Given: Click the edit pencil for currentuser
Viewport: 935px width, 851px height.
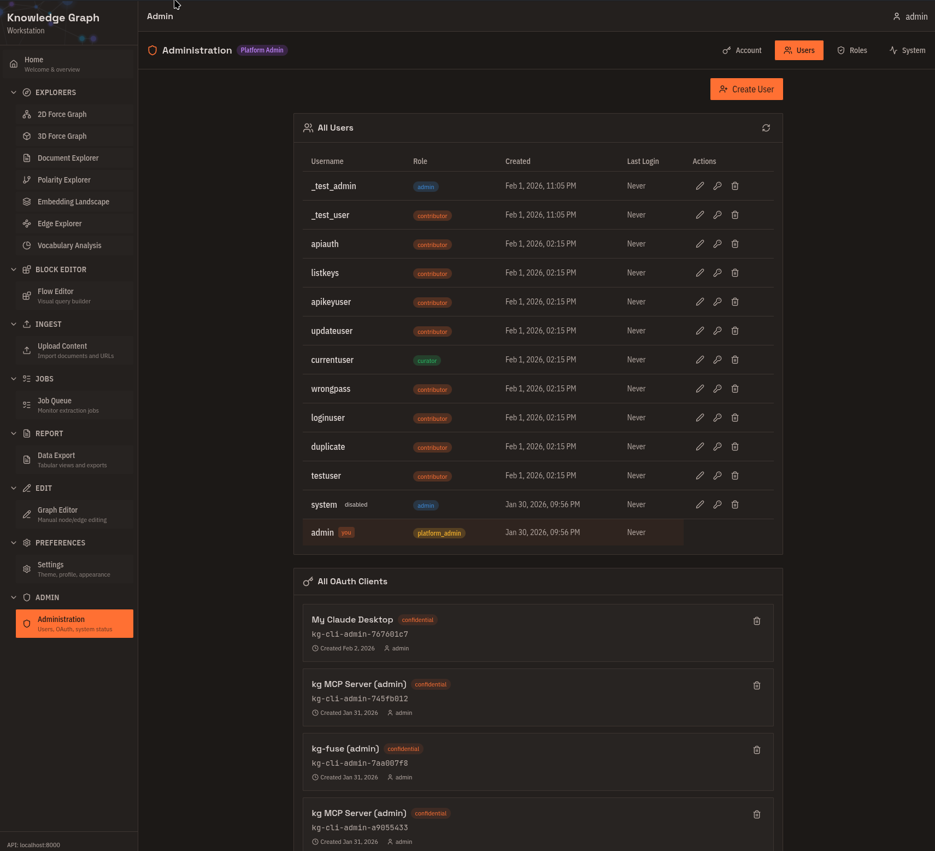Looking at the screenshot, I should pyautogui.click(x=699, y=360).
